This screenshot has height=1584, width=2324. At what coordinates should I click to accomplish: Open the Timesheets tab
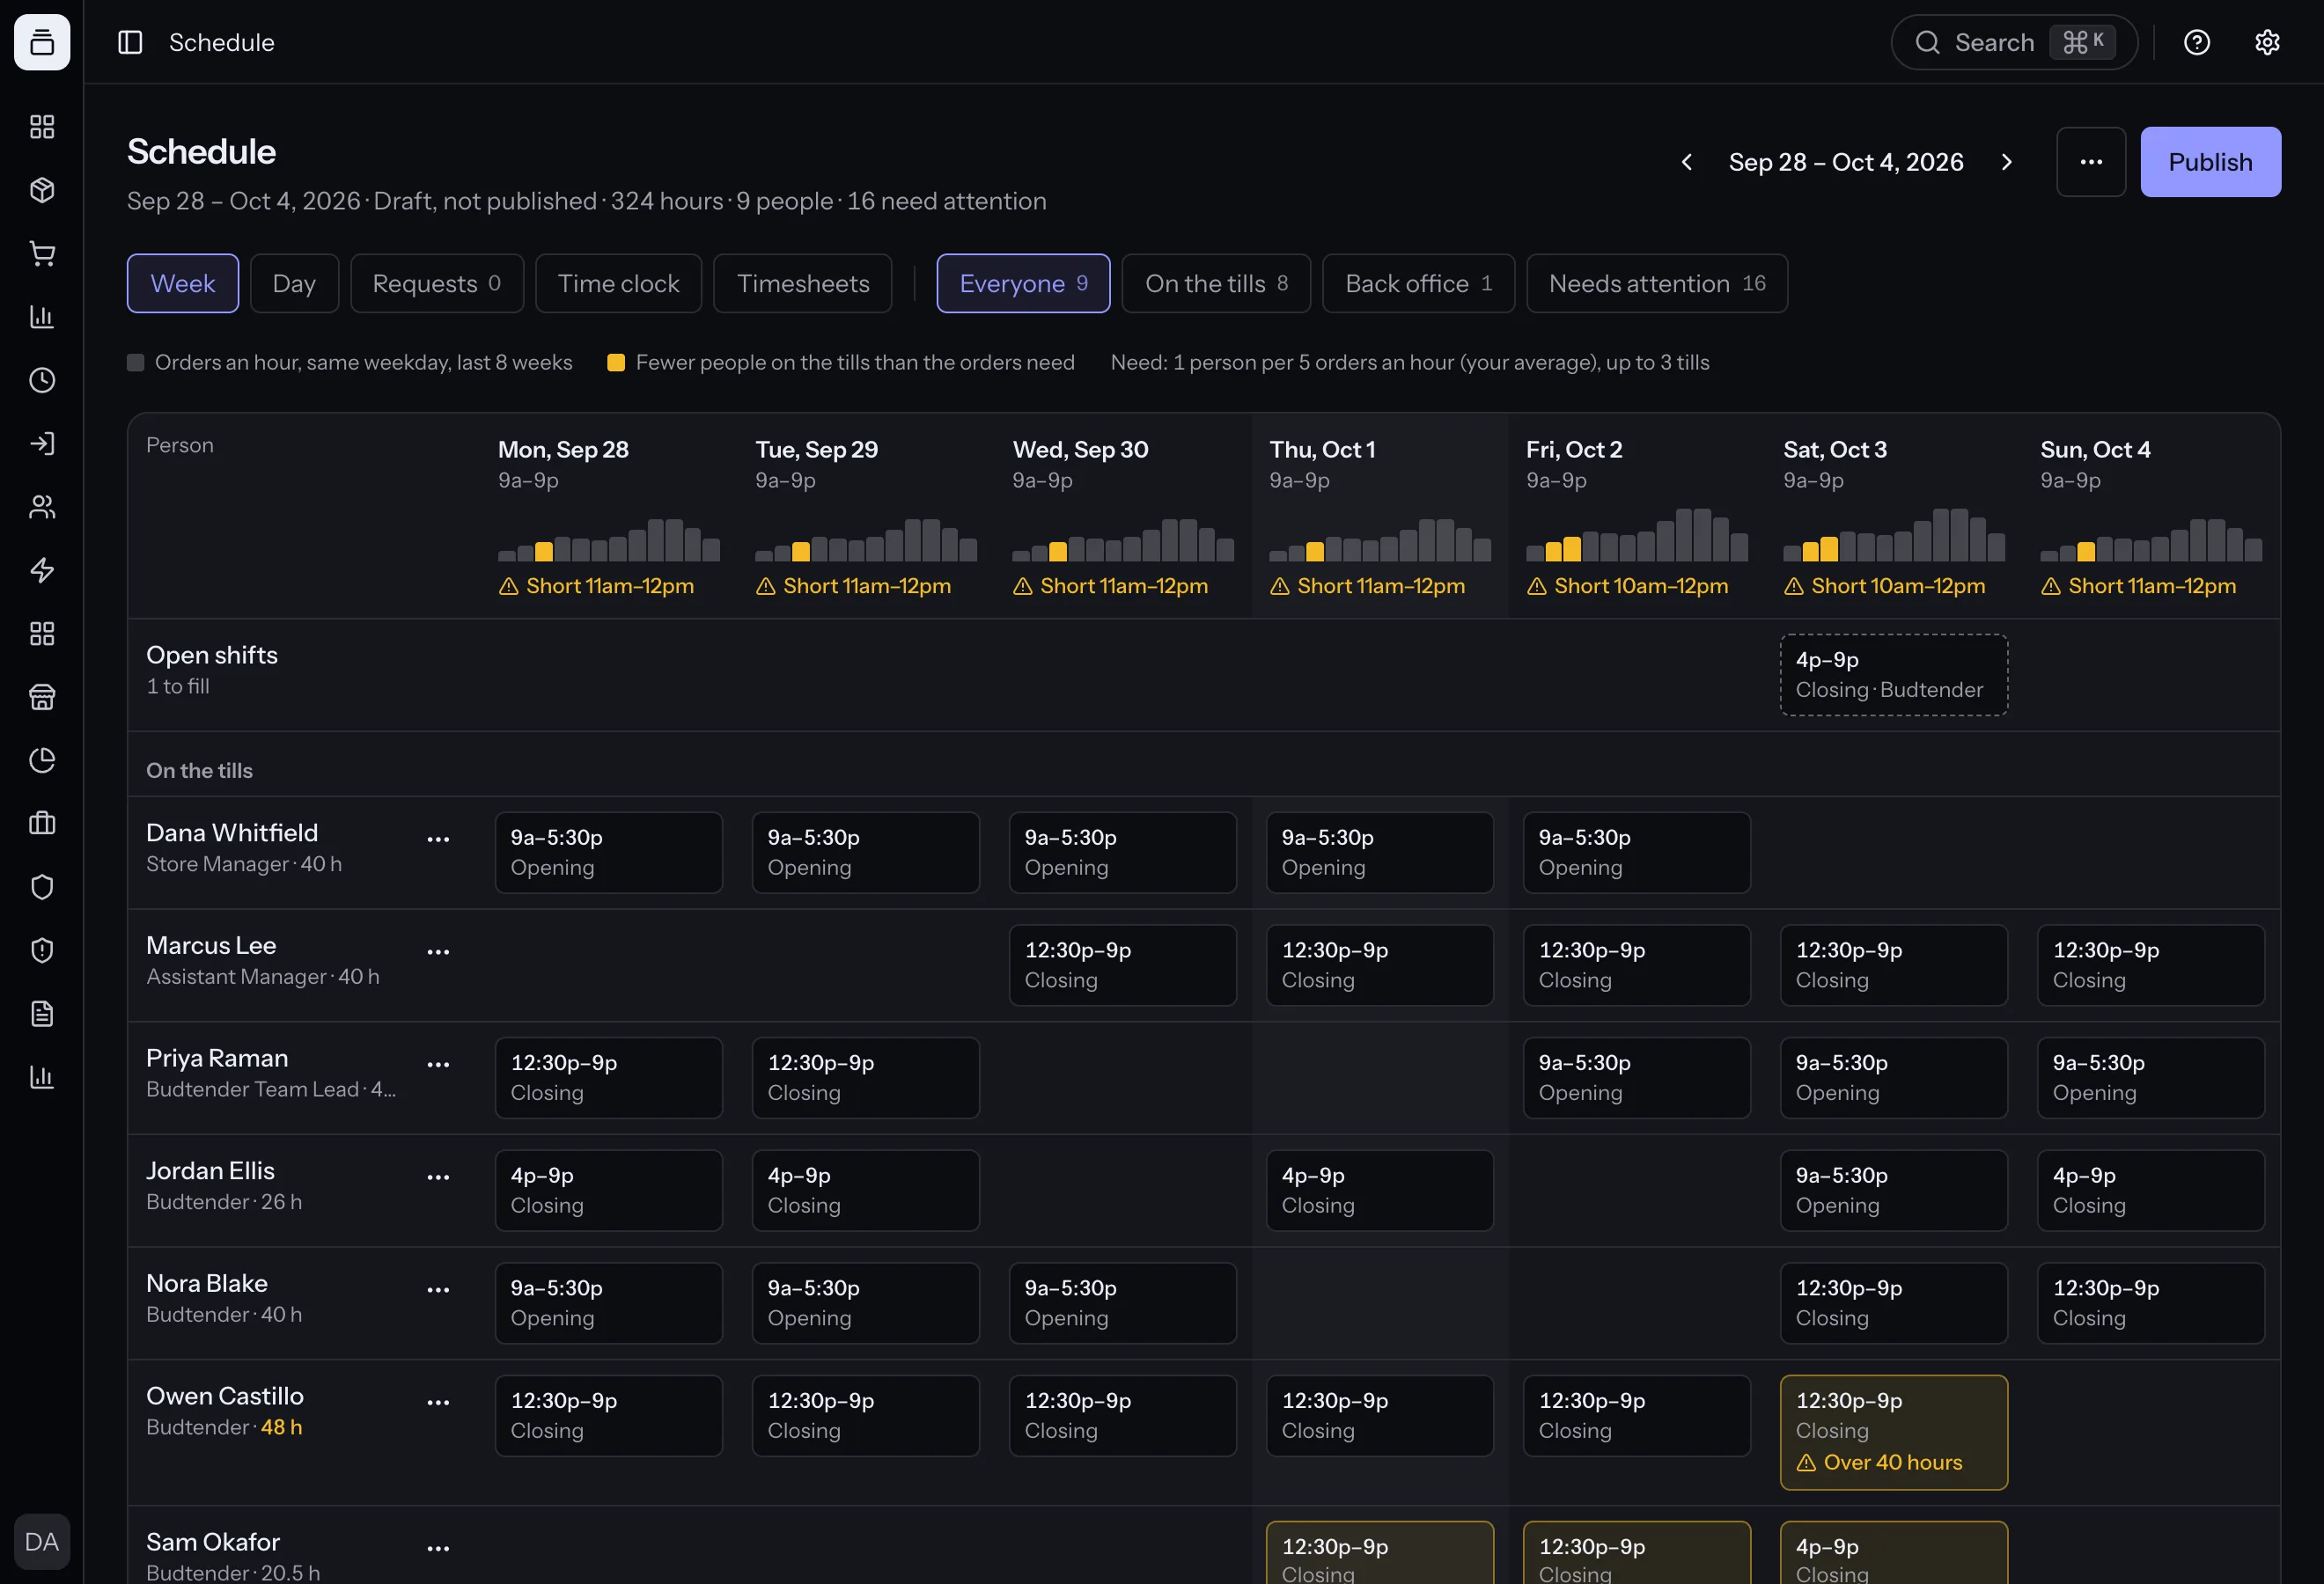pyautogui.click(x=803, y=284)
